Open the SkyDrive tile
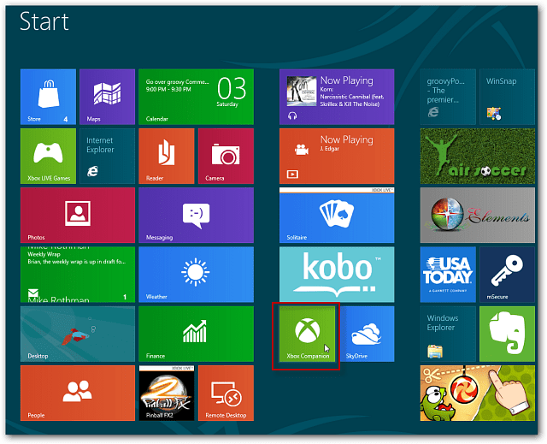The width and height of the screenshot is (547, 444). point(367,334)
